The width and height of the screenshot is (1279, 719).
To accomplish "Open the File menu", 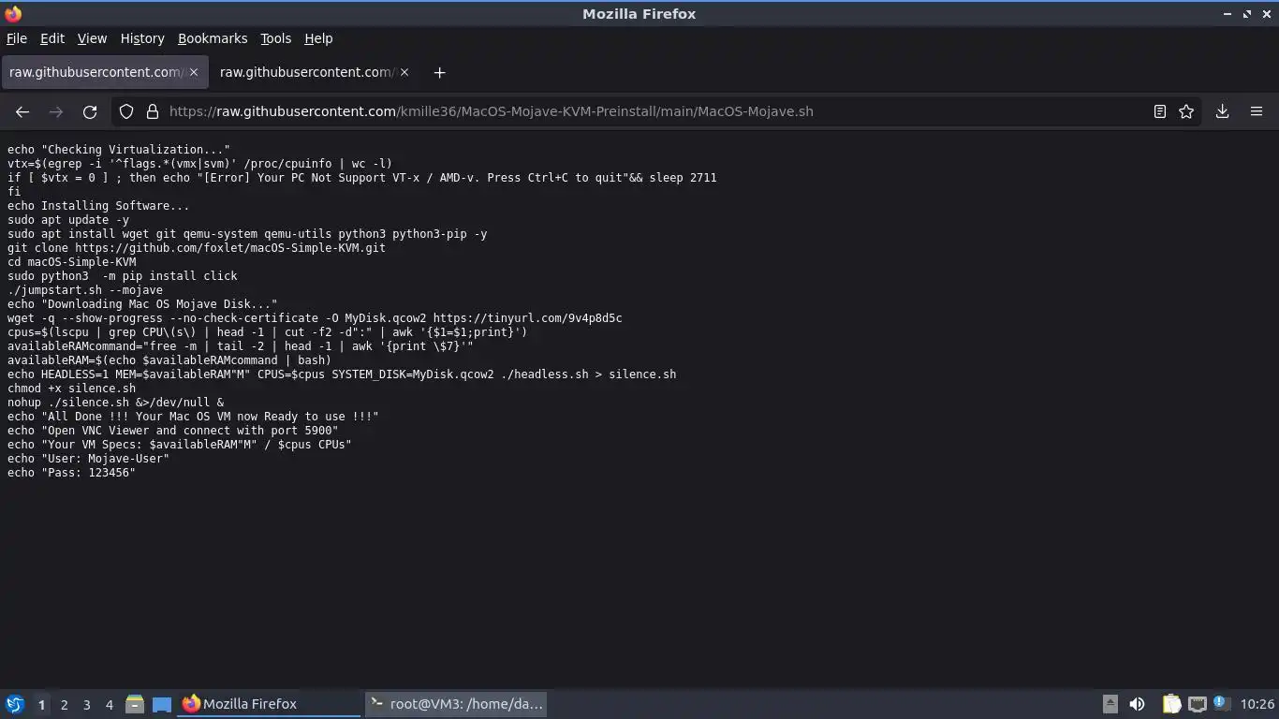I will click(17, 38).
